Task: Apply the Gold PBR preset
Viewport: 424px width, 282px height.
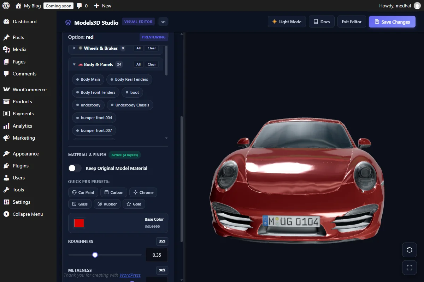Action: coord(134,204)
